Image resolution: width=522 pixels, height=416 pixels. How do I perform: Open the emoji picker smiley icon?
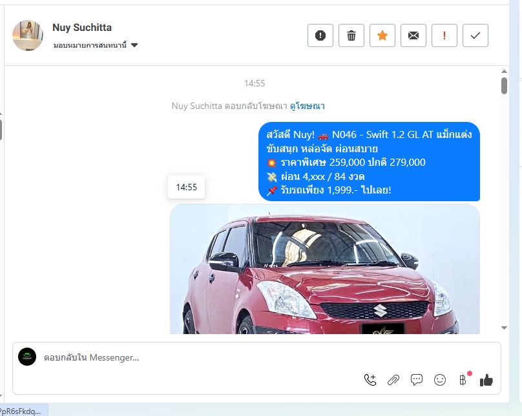(x=440, y=380)
